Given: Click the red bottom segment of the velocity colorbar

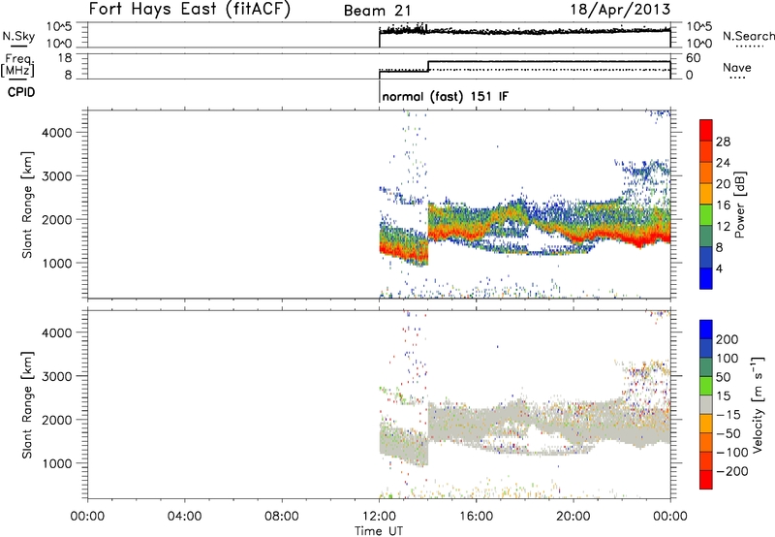Looking at the screenshot, I should click(706, 480).
